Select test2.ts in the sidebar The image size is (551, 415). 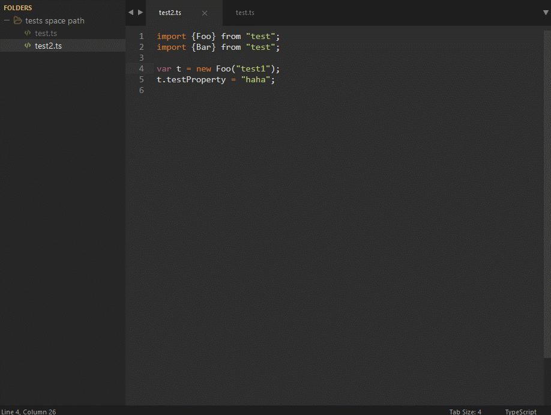pos(62,46)
